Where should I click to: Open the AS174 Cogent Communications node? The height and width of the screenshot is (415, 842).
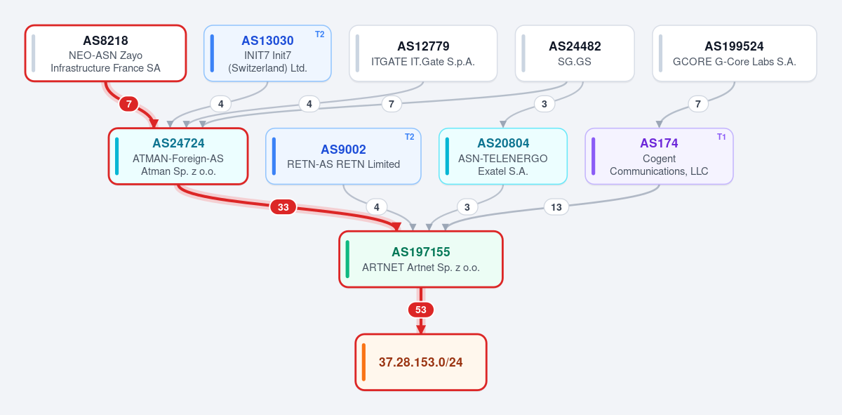click(659, 156)
